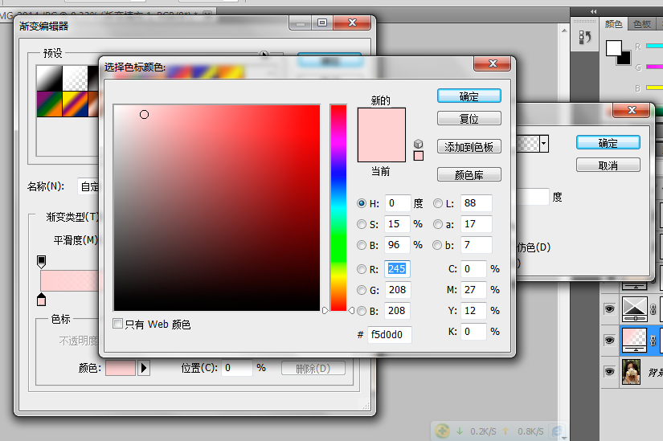Click the H degree value field

(398, 203)
